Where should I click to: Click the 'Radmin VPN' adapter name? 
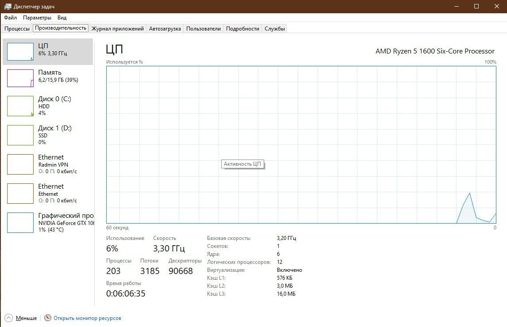pyautogui.click(x=54, y=165)
